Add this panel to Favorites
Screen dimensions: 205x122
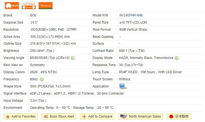[20, 117]
